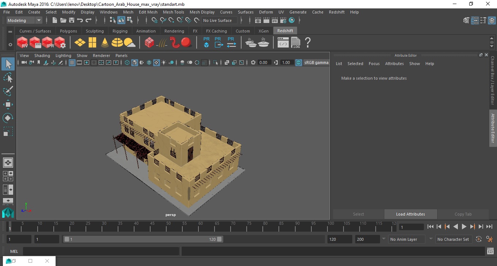497x266 pixels.
Task: Click No Live Surface field
Action: click(x=219, y=20)
